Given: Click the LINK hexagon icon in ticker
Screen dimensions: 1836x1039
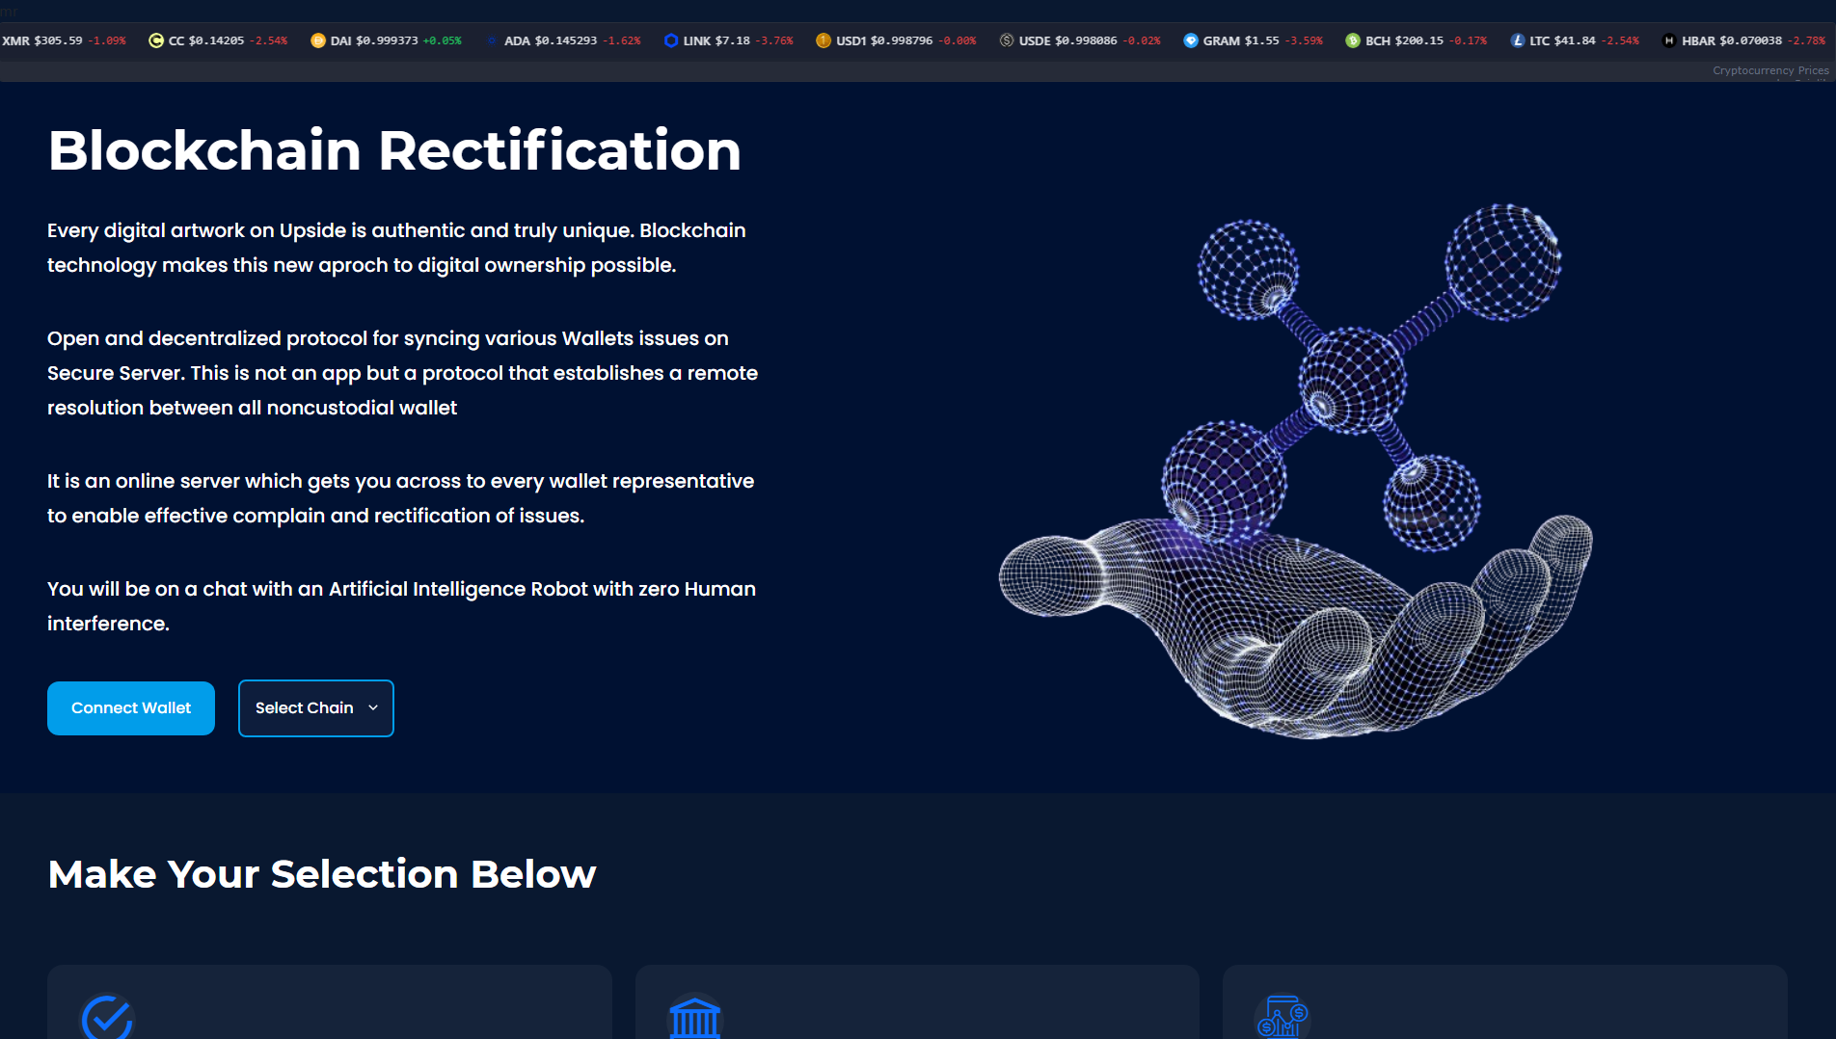Looking at the screenshot, I should click(x=671, y=40).
